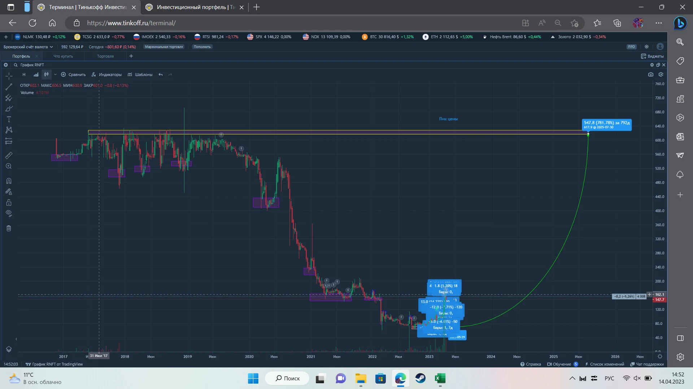
Task: Delete all drawings with trash icon
Action: click(9, 228)
